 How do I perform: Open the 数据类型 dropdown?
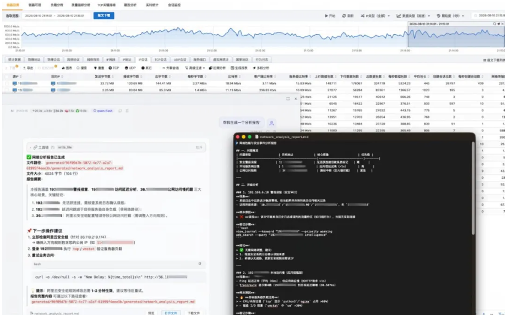(413, 16)
